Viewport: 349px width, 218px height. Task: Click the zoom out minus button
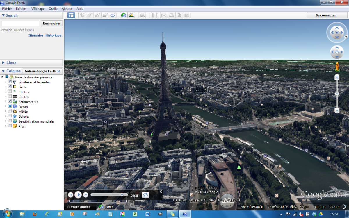(x=337, y=110)
